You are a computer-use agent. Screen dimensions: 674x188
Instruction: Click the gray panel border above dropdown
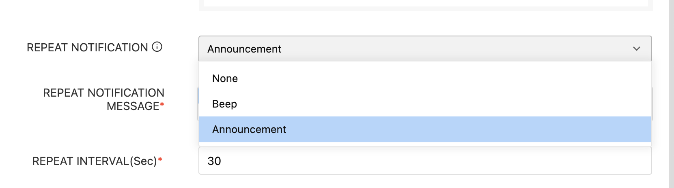click(425, 9)
